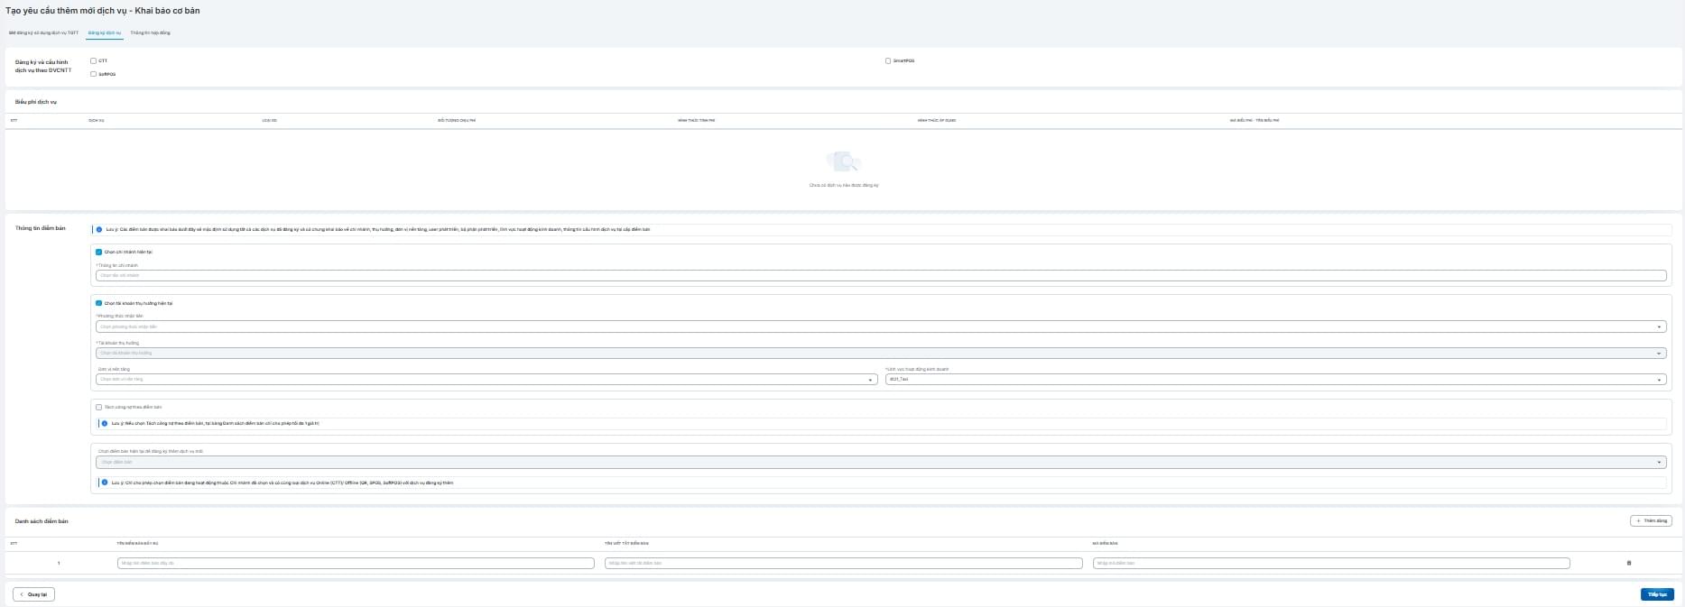Click info icon on the 'Chỉ cho phép chọn điểm bán' note
This screenshot has width=1685, height=607.
coord(105,483)
